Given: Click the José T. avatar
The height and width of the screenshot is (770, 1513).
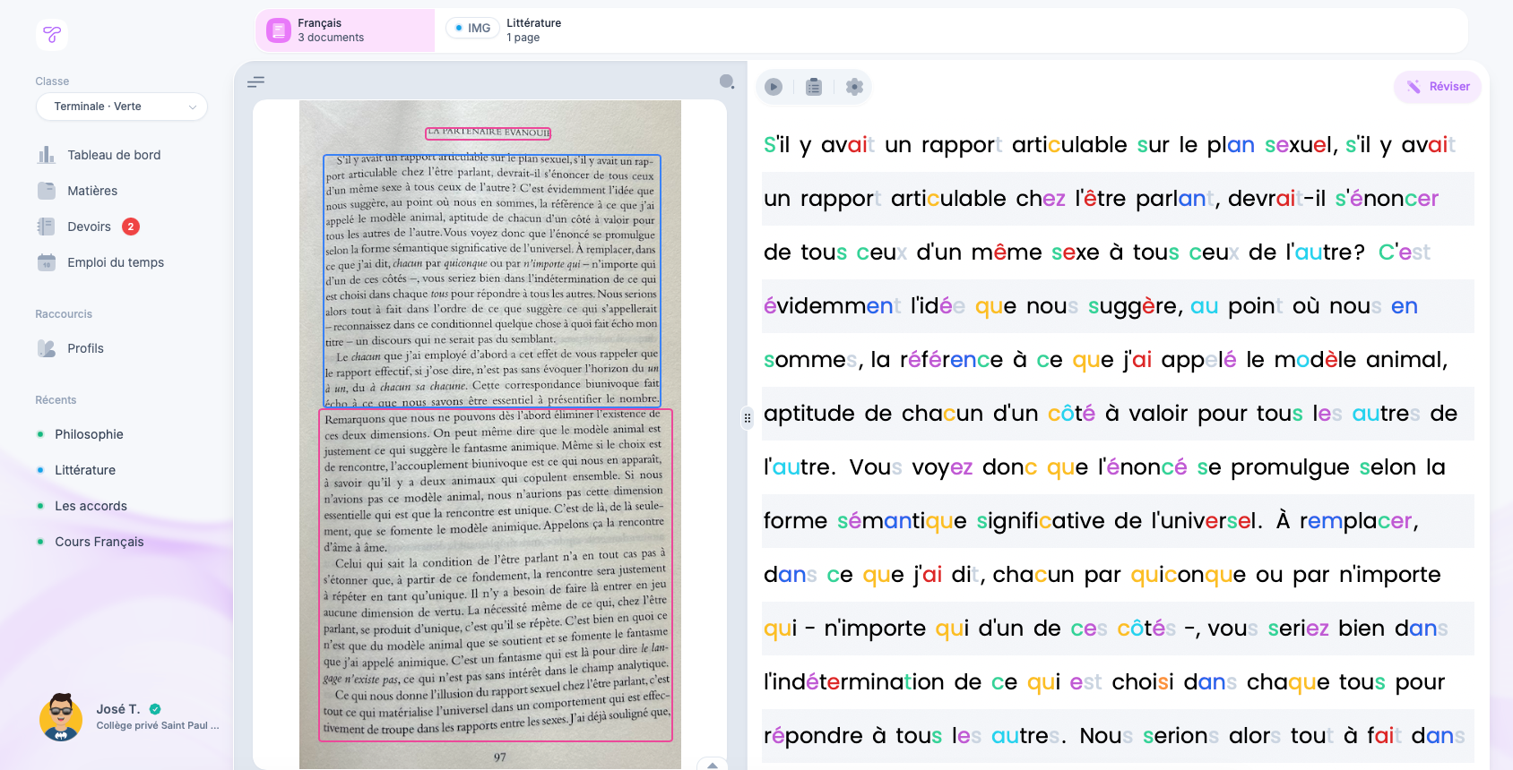Looking at the screenshot, I should pos(61,717).
